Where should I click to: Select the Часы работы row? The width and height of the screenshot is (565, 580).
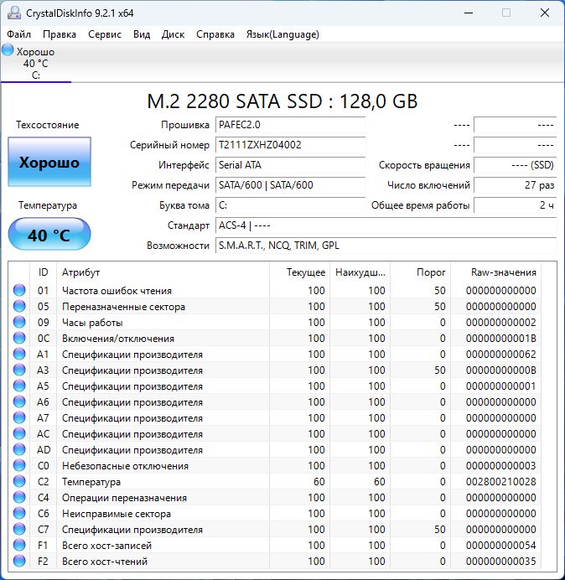pyautogui.click(x=275, y=322)
